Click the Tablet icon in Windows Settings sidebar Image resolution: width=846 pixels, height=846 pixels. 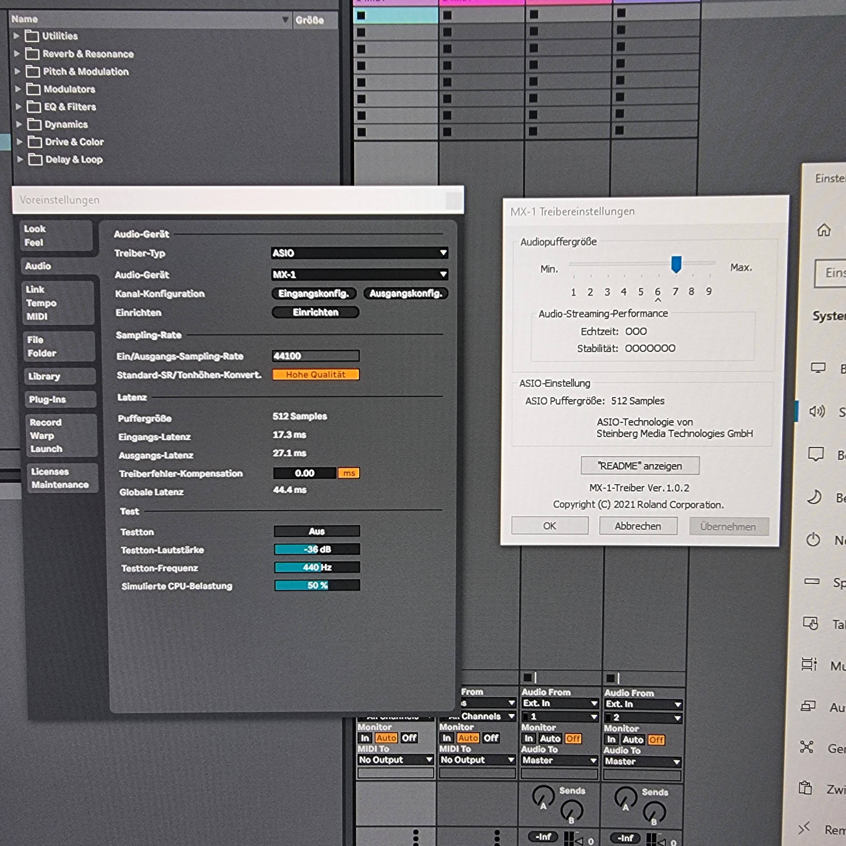tap(811, 623)
